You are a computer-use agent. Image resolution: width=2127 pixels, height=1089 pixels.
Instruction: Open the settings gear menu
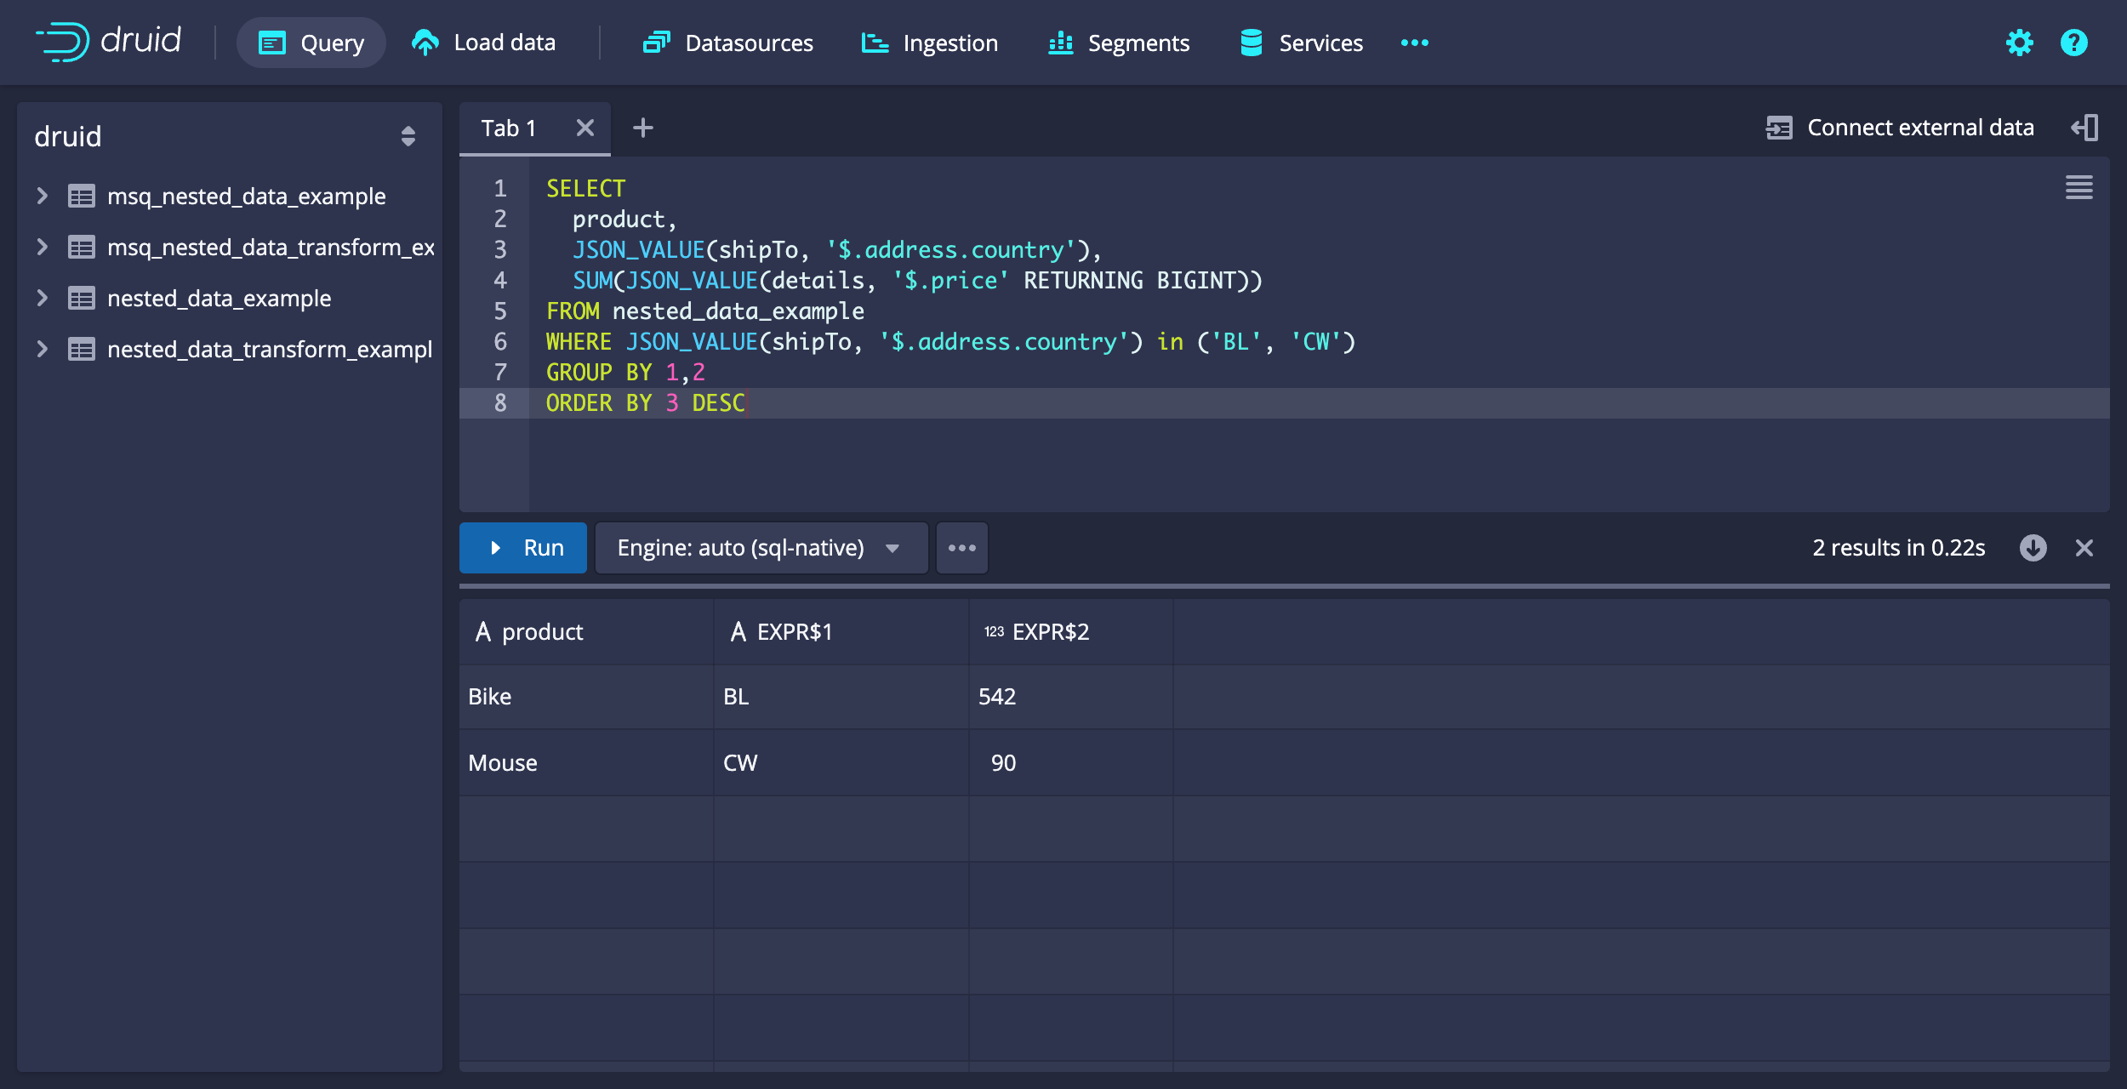(2019, 43)
